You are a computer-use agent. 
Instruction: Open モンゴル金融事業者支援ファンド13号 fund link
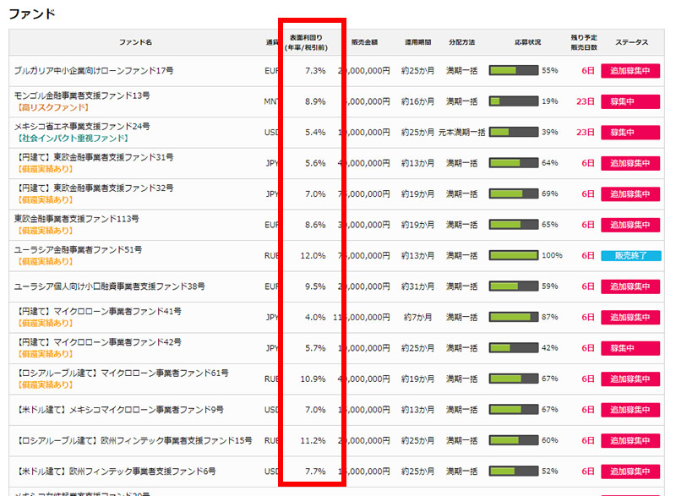pyautogui.click(x=82, y=95)
